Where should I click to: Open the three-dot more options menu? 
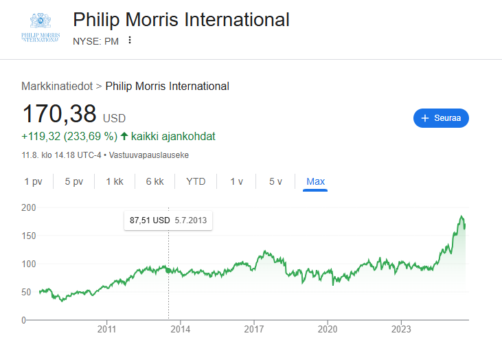(129, 41)
